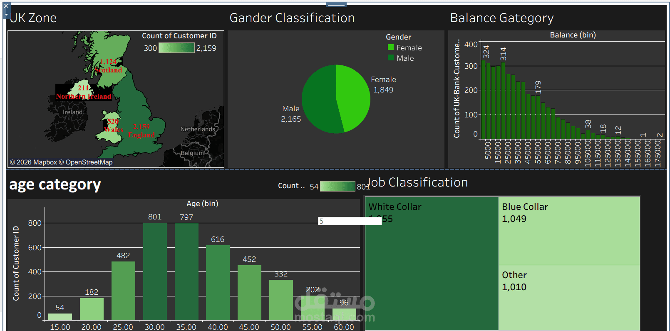Click the Job Classification title
Image resolution: width=670 pixels, height=331 pixels.
[418, 182]
